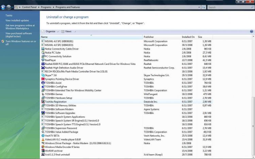Select TOSHIBA Speech System Applications entry
This screenshot has width=255, height=159.
[126, 117]
